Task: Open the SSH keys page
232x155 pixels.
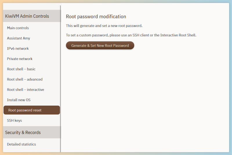Action: (32, 121)
